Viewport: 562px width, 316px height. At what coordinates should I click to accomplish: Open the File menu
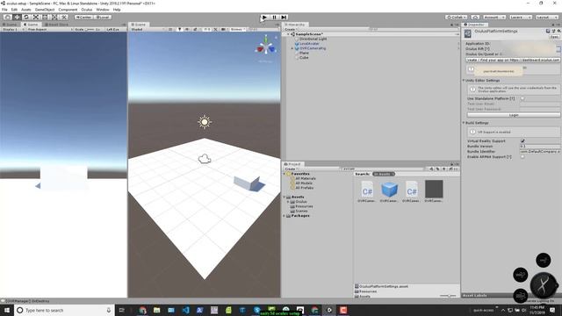click(x=4, y=10)
